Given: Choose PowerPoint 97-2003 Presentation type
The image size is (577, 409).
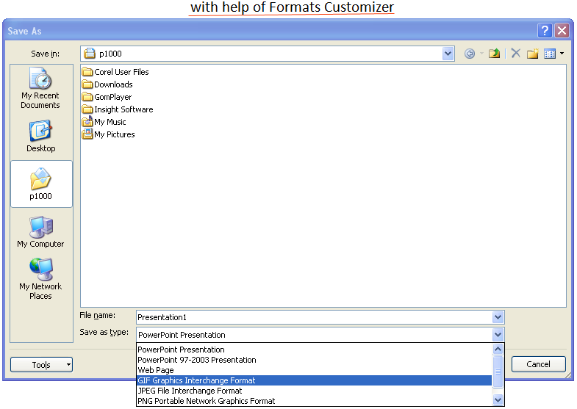Looking at the screenshot, I should tap(196, 360).
